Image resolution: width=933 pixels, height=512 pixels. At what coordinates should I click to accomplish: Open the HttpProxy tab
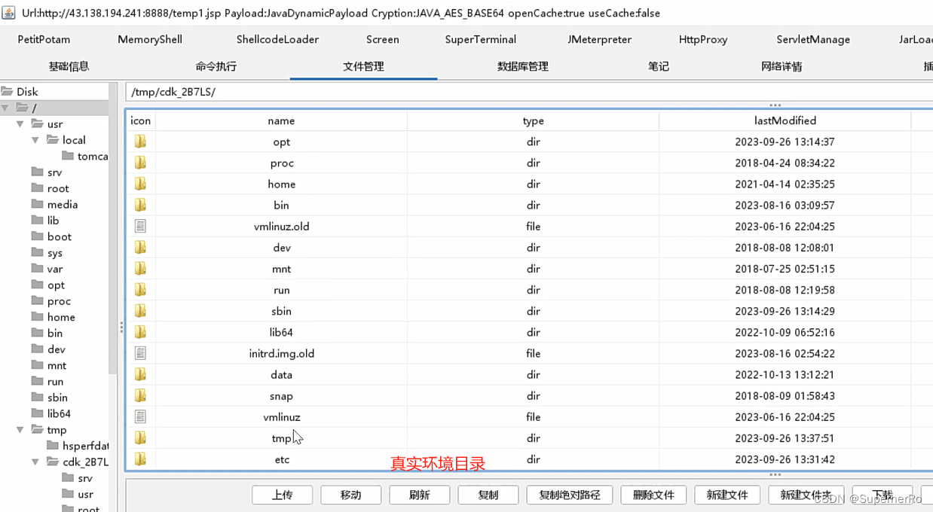click(x=703, y=39)
